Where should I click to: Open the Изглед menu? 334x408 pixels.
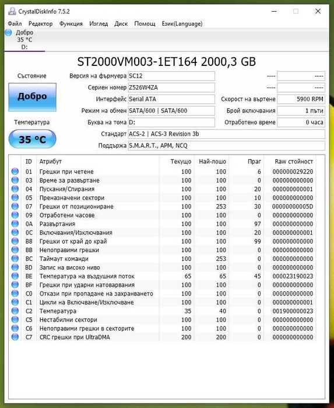99,24
